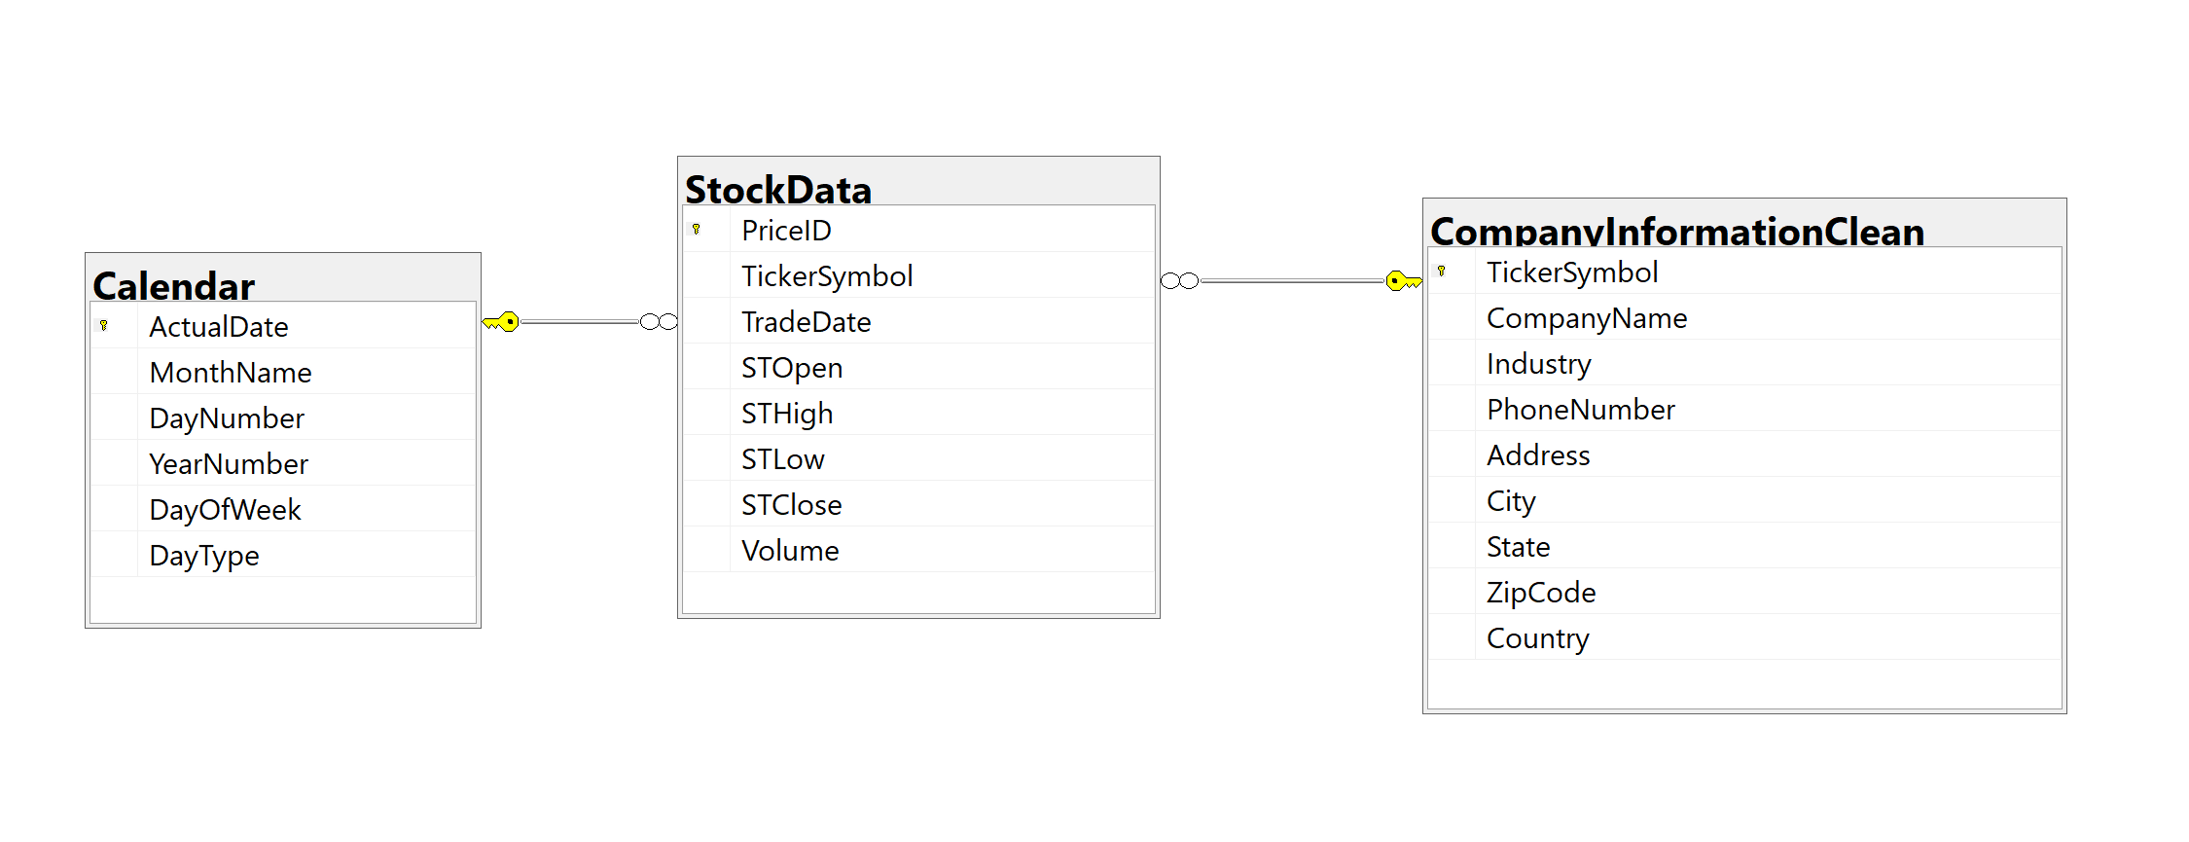The width and height of the screenshot is (2189, 842).
Task: Click the key icon next to TickerSymbol in CompanyInformationClean
Action: coord(1441,271)
